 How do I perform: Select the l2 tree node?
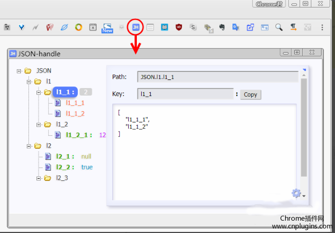coord(49,145)
